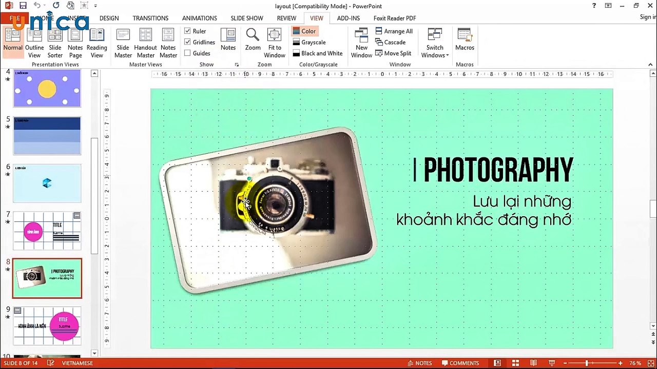657x369 pixels.
Task: Select Black and White color mode
Action: pos(318,53)
